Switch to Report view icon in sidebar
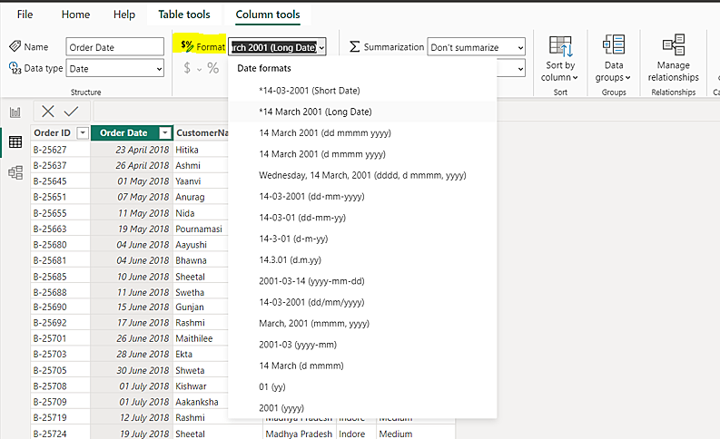The height and width of the screenshot is (439, 720). pyautogui.click(x=15, y=112)
